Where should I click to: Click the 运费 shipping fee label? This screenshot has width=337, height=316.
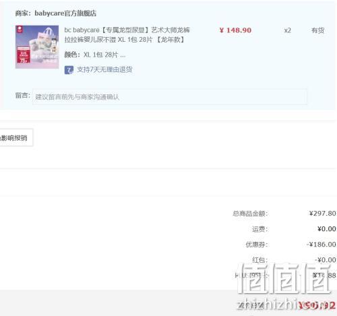[260, 229]
